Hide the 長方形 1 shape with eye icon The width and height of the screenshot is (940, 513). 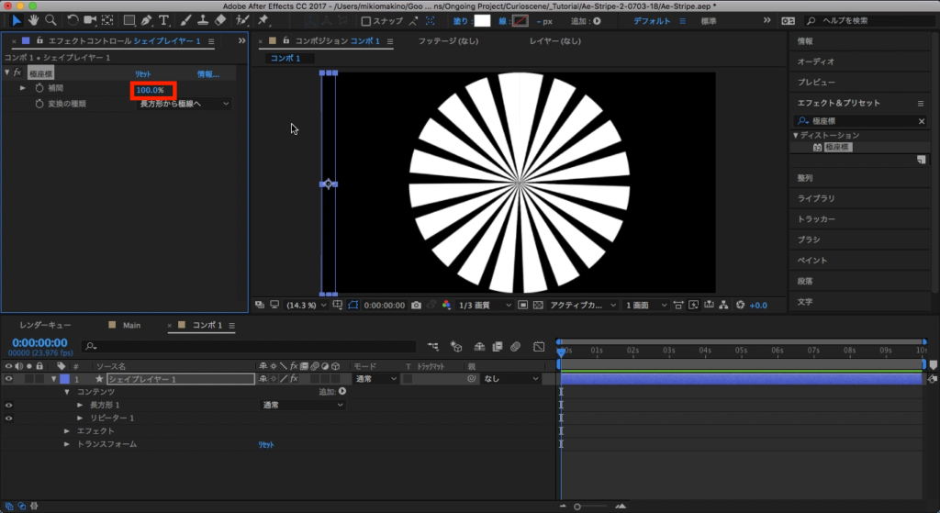9,405
